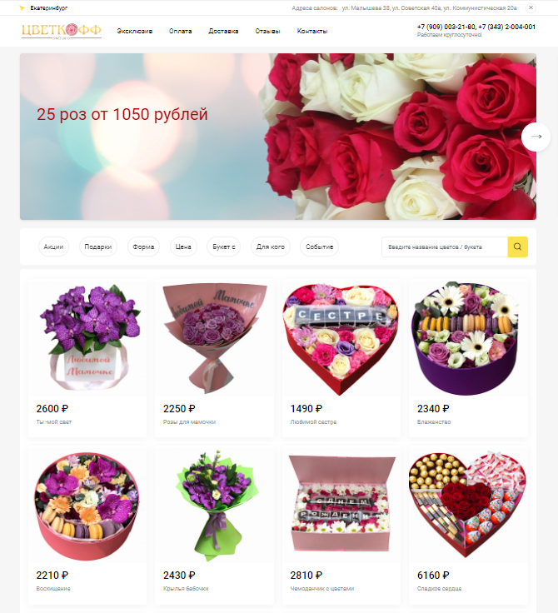Open the Событие filter
The width and height of the screenshot is (558, 613).
[x=319, y=247]
